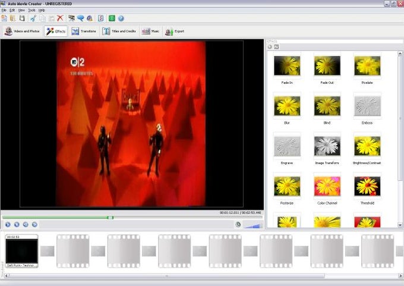Click the Effects panel scrollbar up arrow

[x=400, y=54]
